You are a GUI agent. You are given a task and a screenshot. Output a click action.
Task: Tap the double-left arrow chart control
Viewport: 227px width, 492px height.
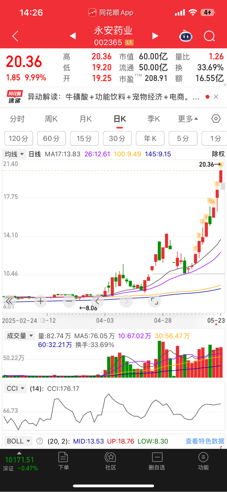(x=9, y=301)
